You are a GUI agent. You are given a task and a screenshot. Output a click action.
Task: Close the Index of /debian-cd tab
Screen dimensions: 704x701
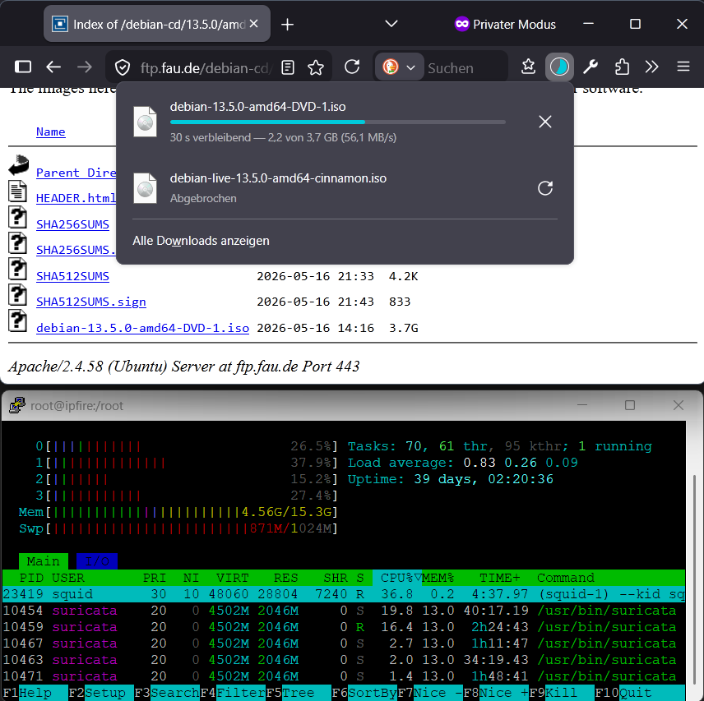(x=253, y=24)
